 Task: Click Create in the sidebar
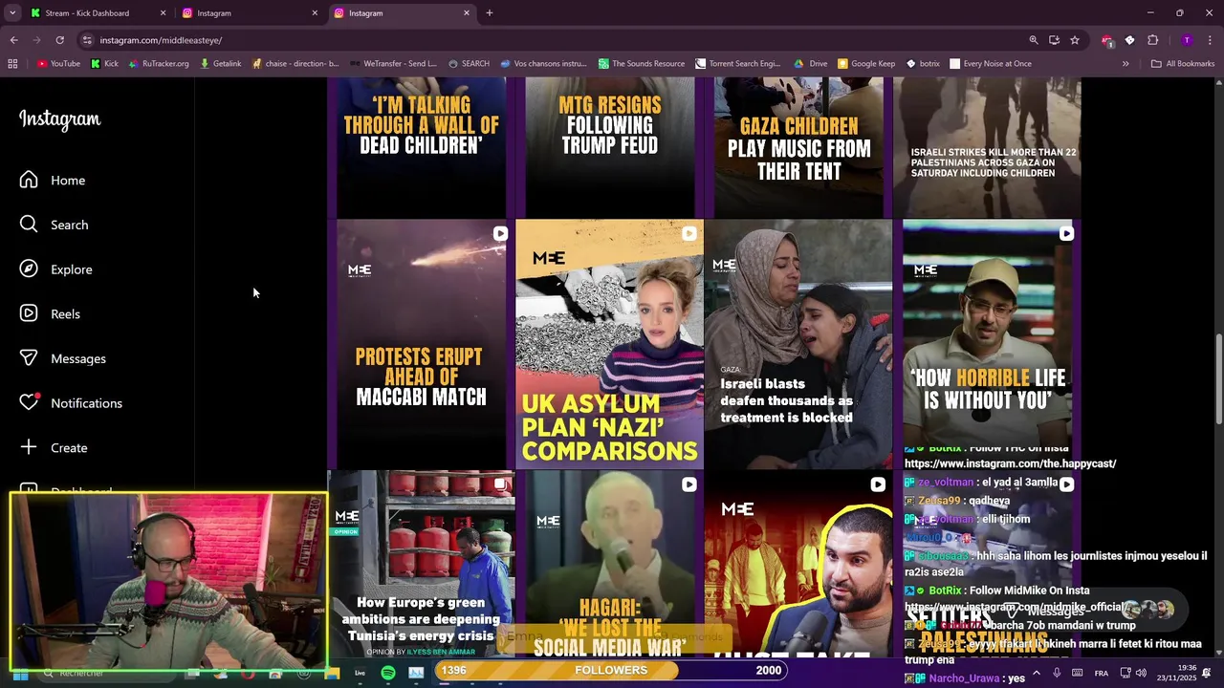(x=54, y=447)
